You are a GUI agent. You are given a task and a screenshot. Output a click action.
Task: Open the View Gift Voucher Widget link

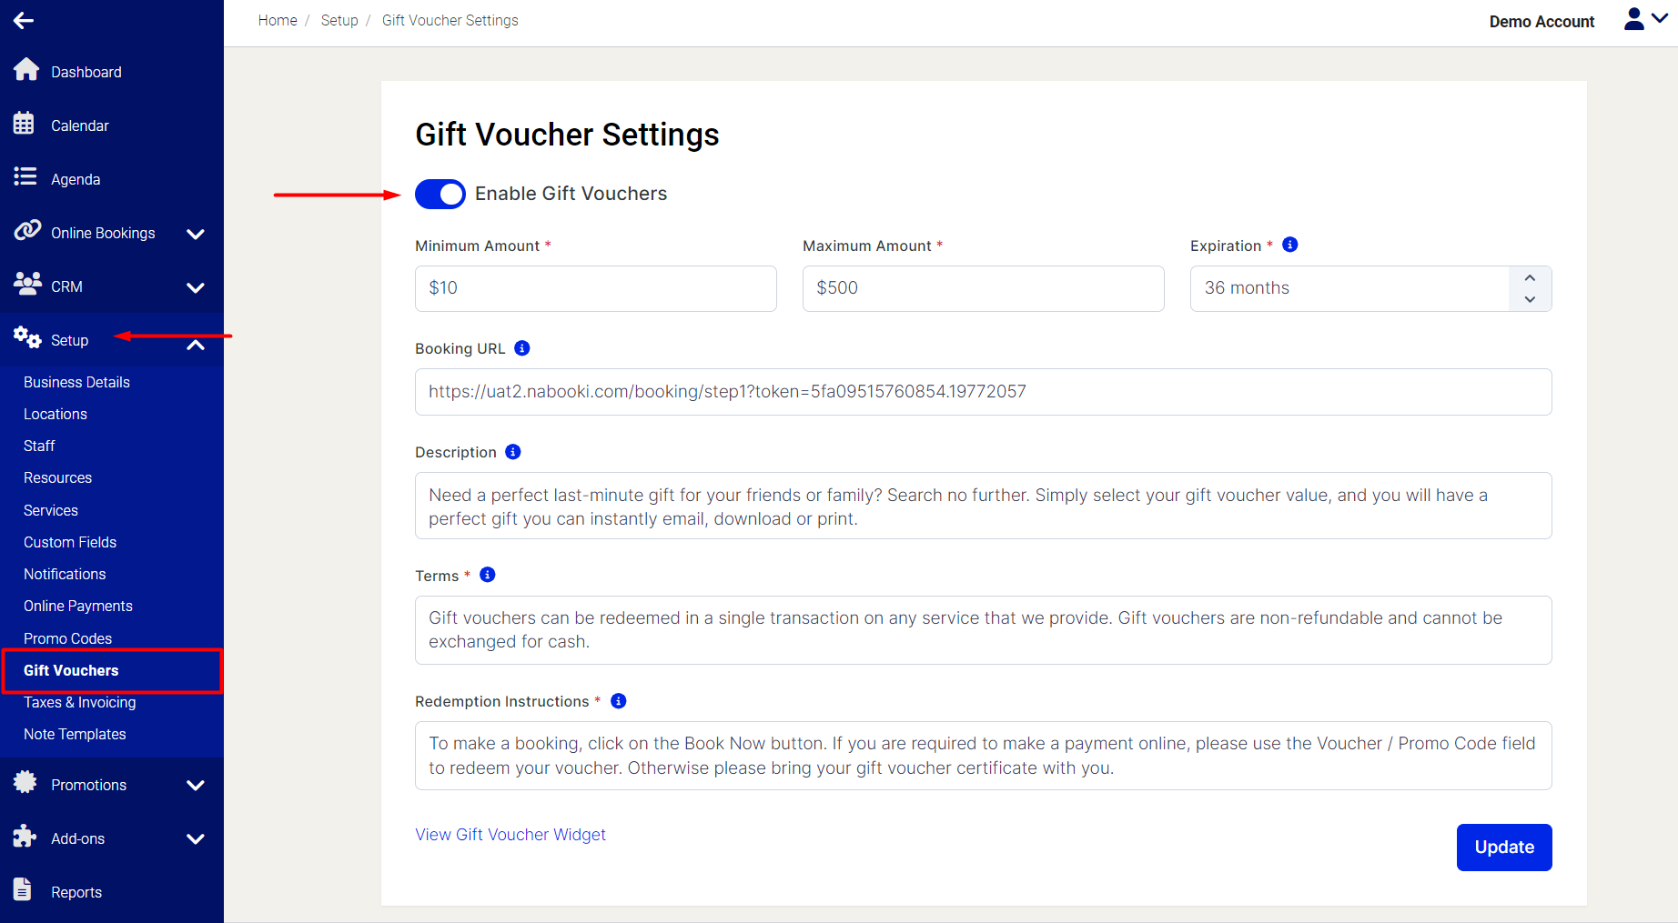510,834
